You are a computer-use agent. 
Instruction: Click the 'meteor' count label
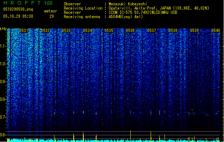[x=51, y=11]
